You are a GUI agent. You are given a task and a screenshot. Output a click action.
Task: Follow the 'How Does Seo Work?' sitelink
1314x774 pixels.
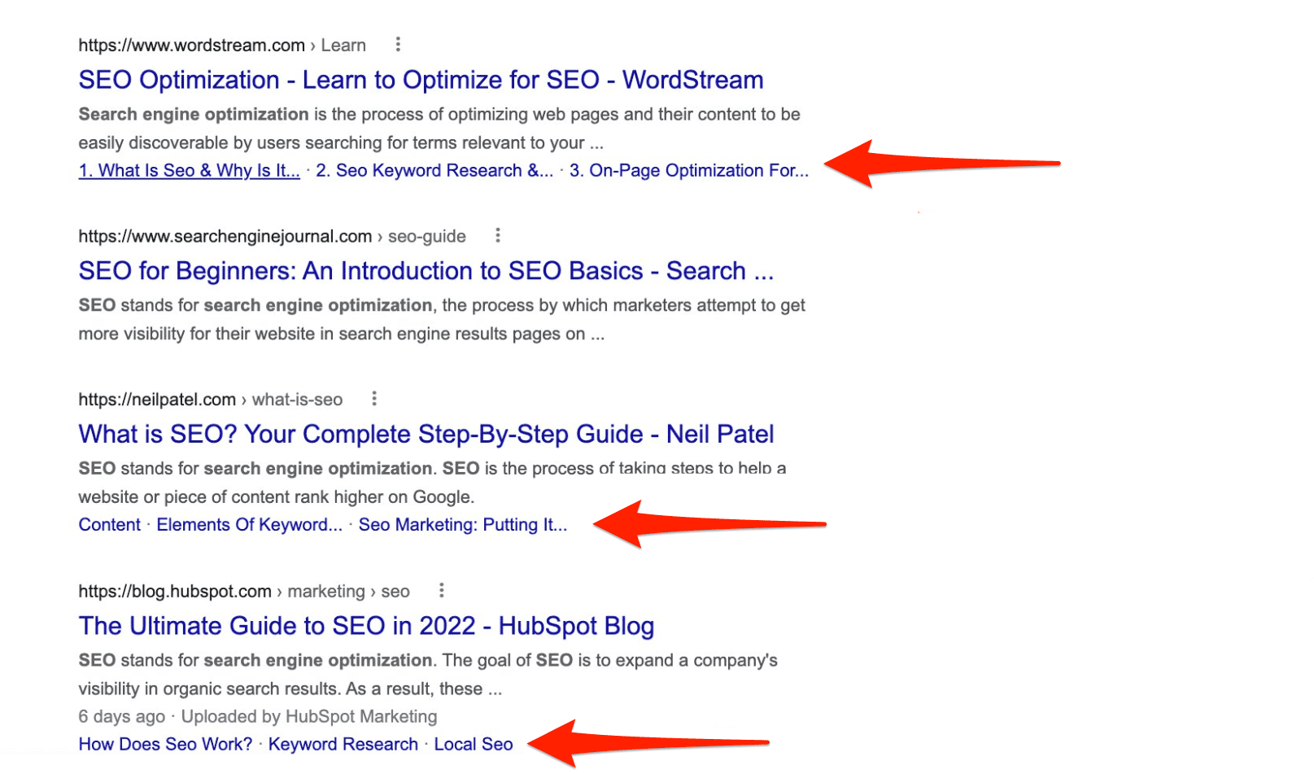coord(165,745)
